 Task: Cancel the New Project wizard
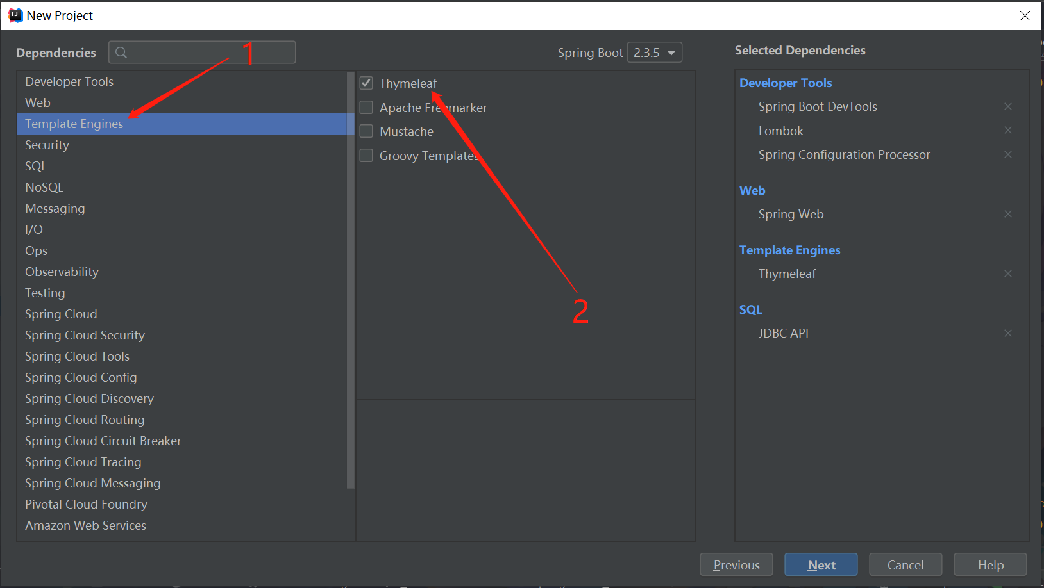pos(905,565)
